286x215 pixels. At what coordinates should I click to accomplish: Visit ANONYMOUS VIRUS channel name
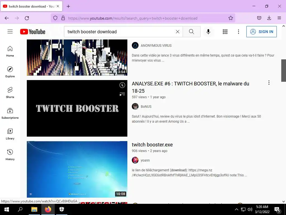point(156,46)
